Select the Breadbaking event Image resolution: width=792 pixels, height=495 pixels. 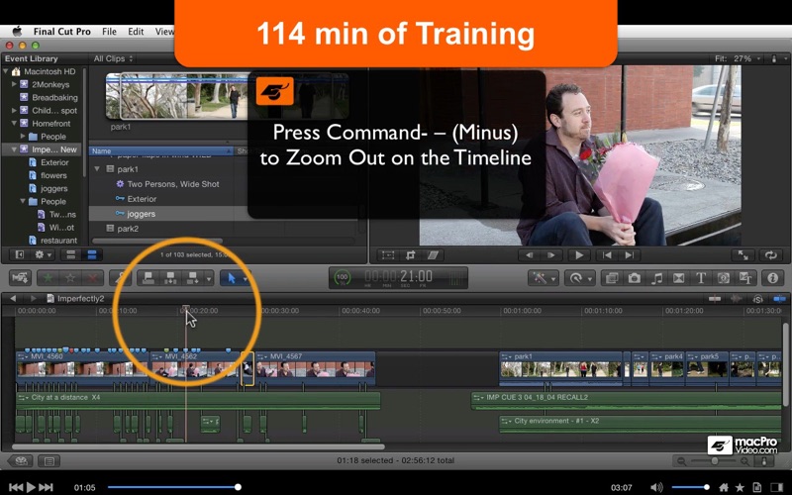click(49, 97)
